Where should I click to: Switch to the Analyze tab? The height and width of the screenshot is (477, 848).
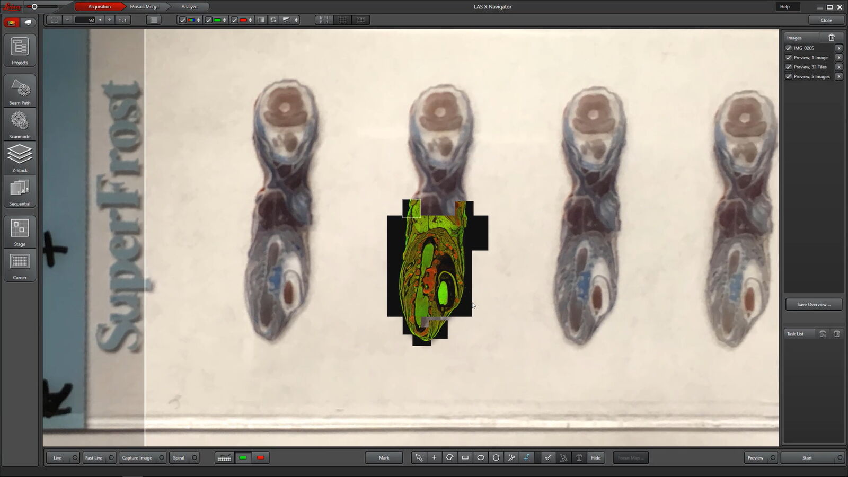[x=189, y=7]
